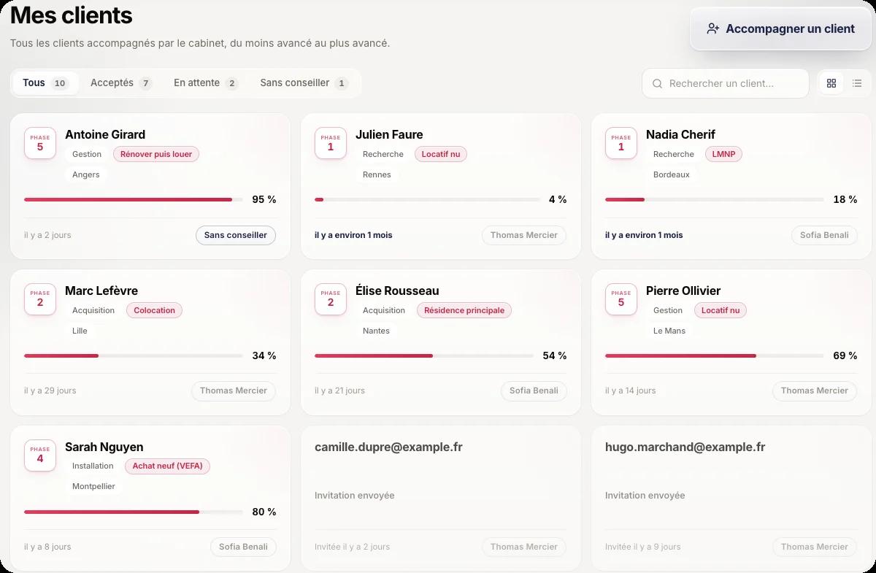
Task: Click Phase 2 badge for Élise Rousseau
Action: click(331, 299)
